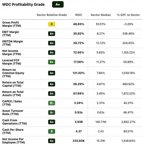Click the B- badge for CAPEX / Sales

[51, 103]
